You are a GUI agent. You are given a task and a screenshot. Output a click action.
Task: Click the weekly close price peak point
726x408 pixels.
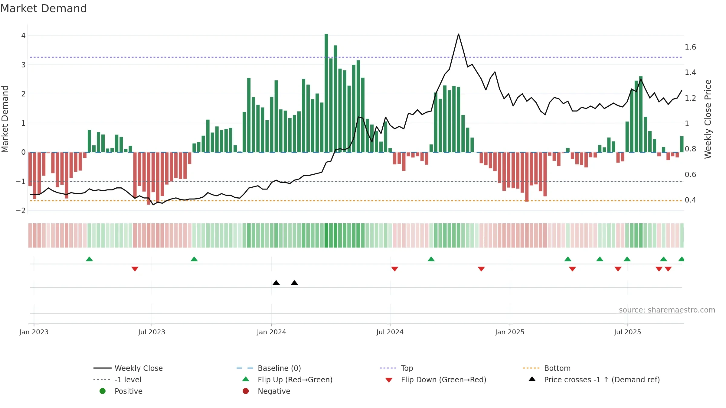pyautogui.click(x=459, y=34)
